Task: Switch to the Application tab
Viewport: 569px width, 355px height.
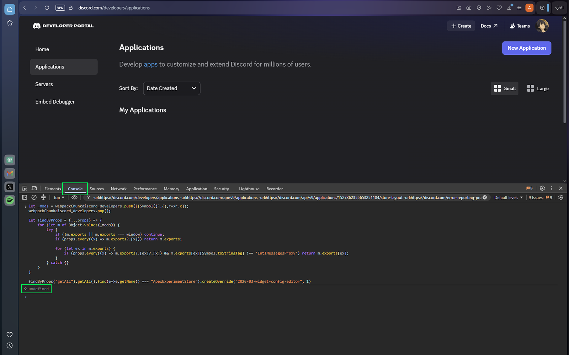Action: [x=197, y=189]
